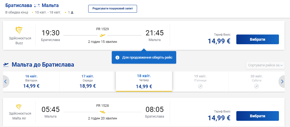290x127 pixels.
Task: Click the round-trip arrows between Братислава and Мальта
Action: pyautogui.click(x=37, y=6)
